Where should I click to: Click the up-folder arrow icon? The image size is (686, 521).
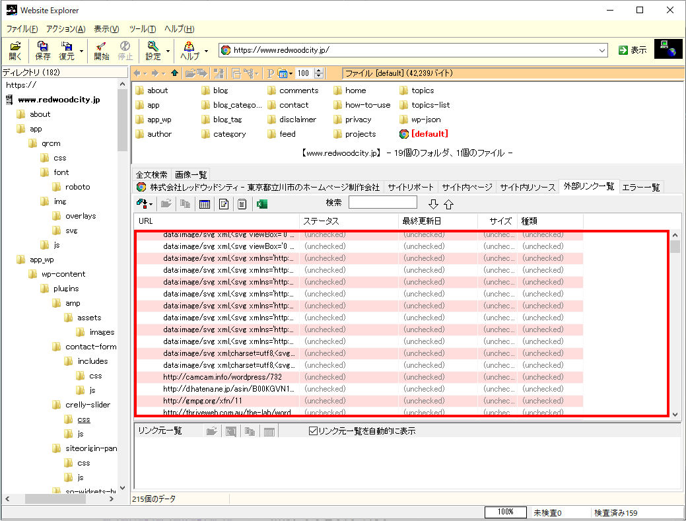coord(174,73)
